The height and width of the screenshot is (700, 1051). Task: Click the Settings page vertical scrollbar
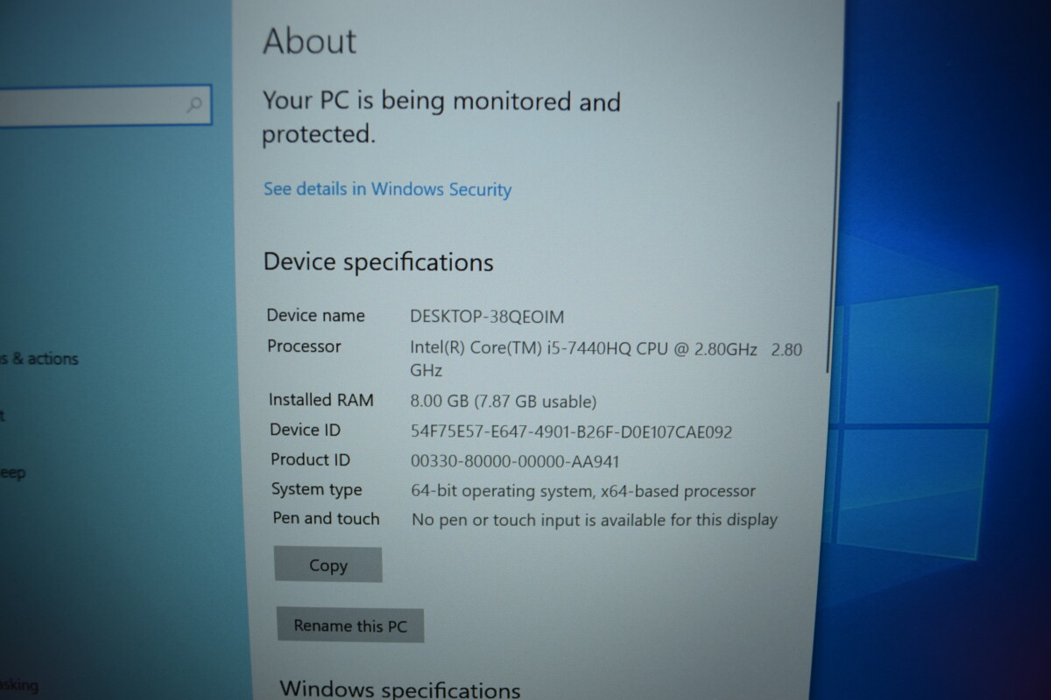[x=832, y=236]
